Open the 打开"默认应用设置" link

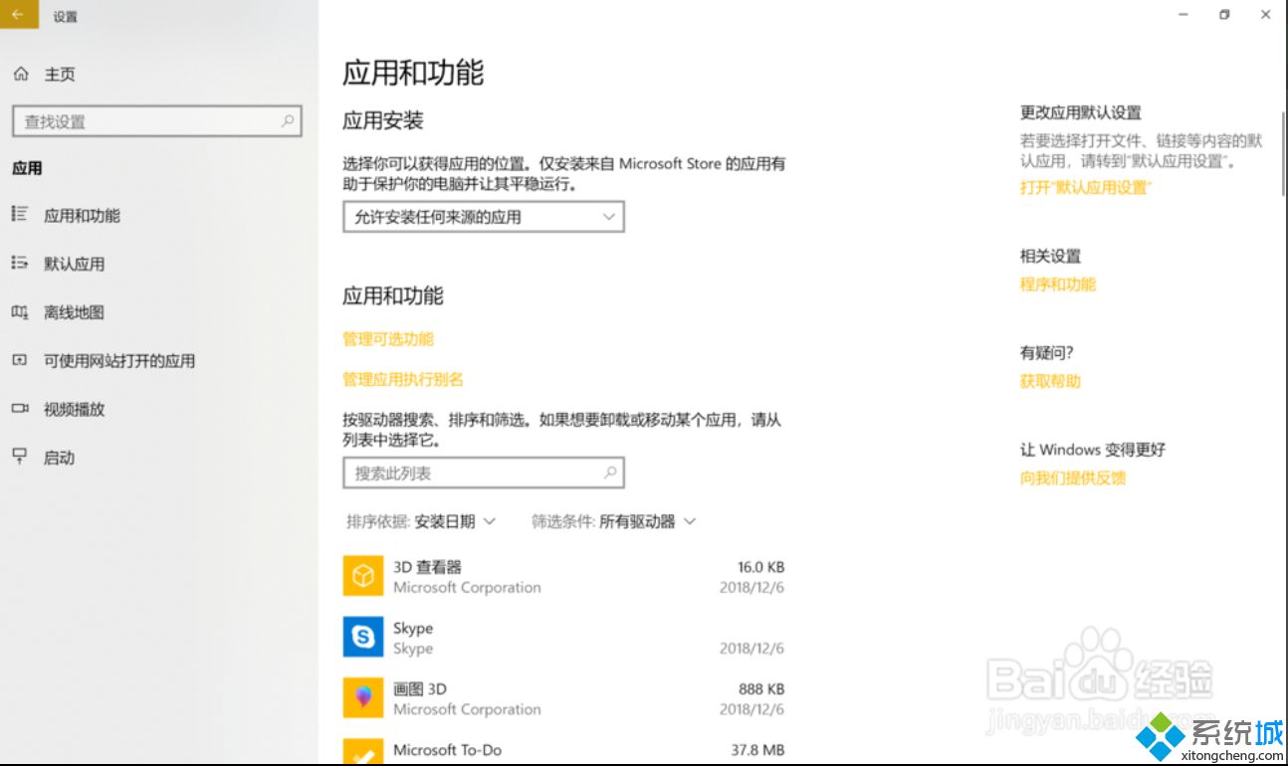[x=1085, y=187]
